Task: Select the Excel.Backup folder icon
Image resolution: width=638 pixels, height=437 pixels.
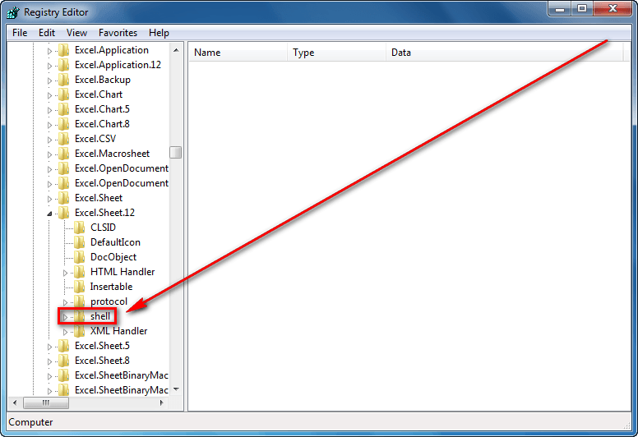Action: click(x=63, y=80)
